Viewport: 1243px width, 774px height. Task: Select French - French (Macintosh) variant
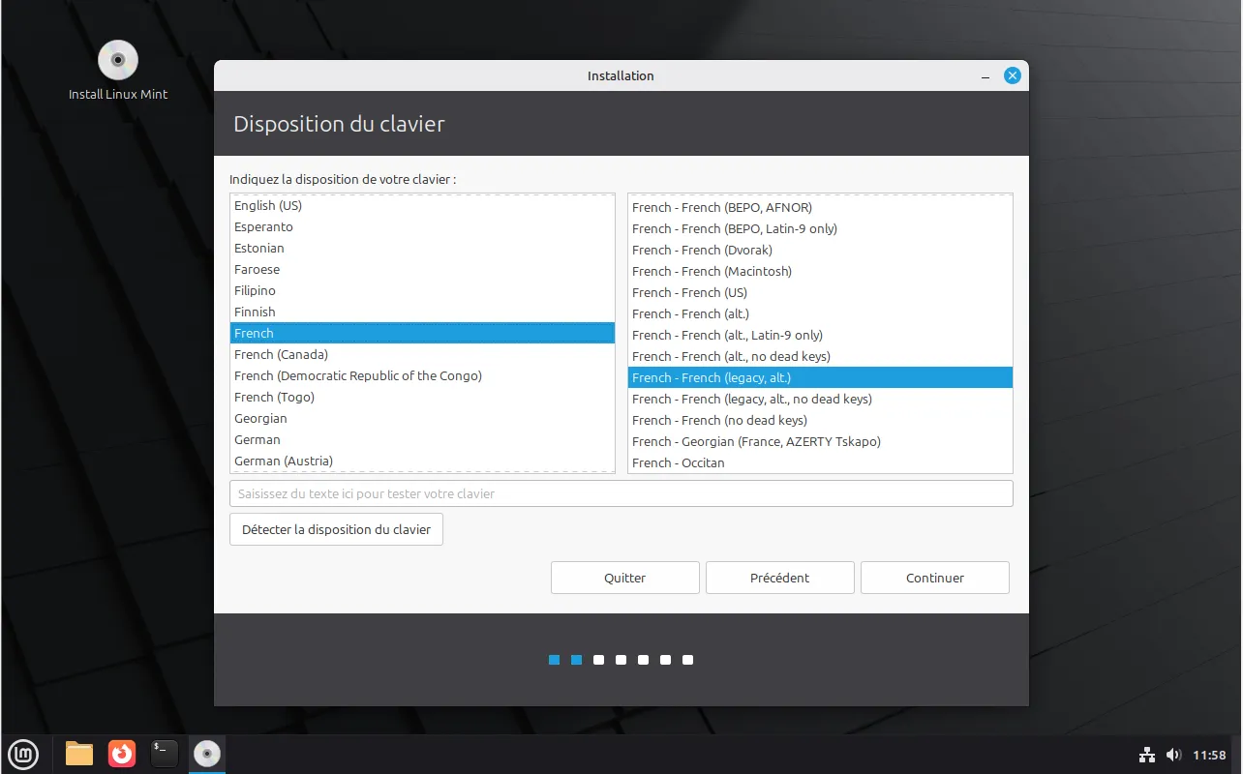[x=712, y=271]
